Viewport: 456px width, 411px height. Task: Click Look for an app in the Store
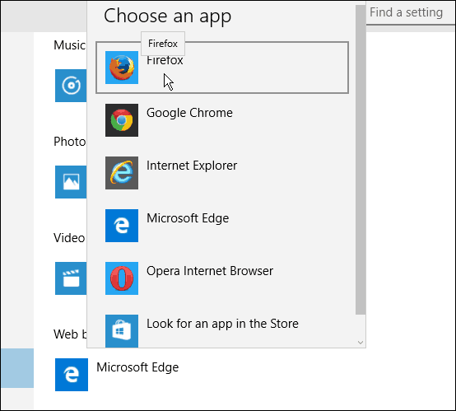(222, 324)
